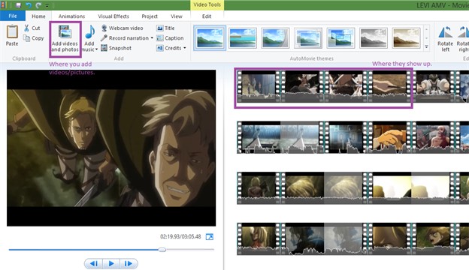
Task: Switch to the Home tab
Action: pyautogui.click(x=38, y=16)
